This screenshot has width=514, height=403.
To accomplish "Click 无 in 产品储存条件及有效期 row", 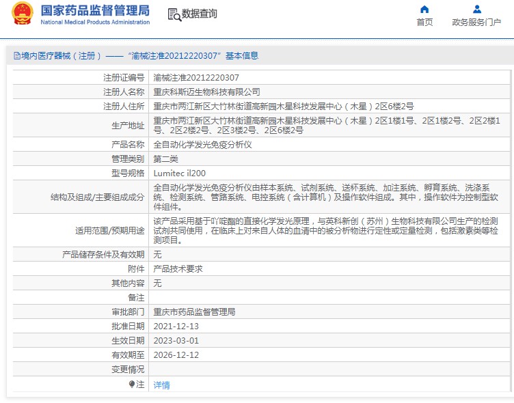I will (157, 255).
